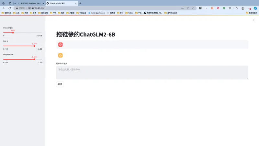Open the 框架 bookmark folder
The height and width of the screenshot is (146, 259).
click(61, 13)
